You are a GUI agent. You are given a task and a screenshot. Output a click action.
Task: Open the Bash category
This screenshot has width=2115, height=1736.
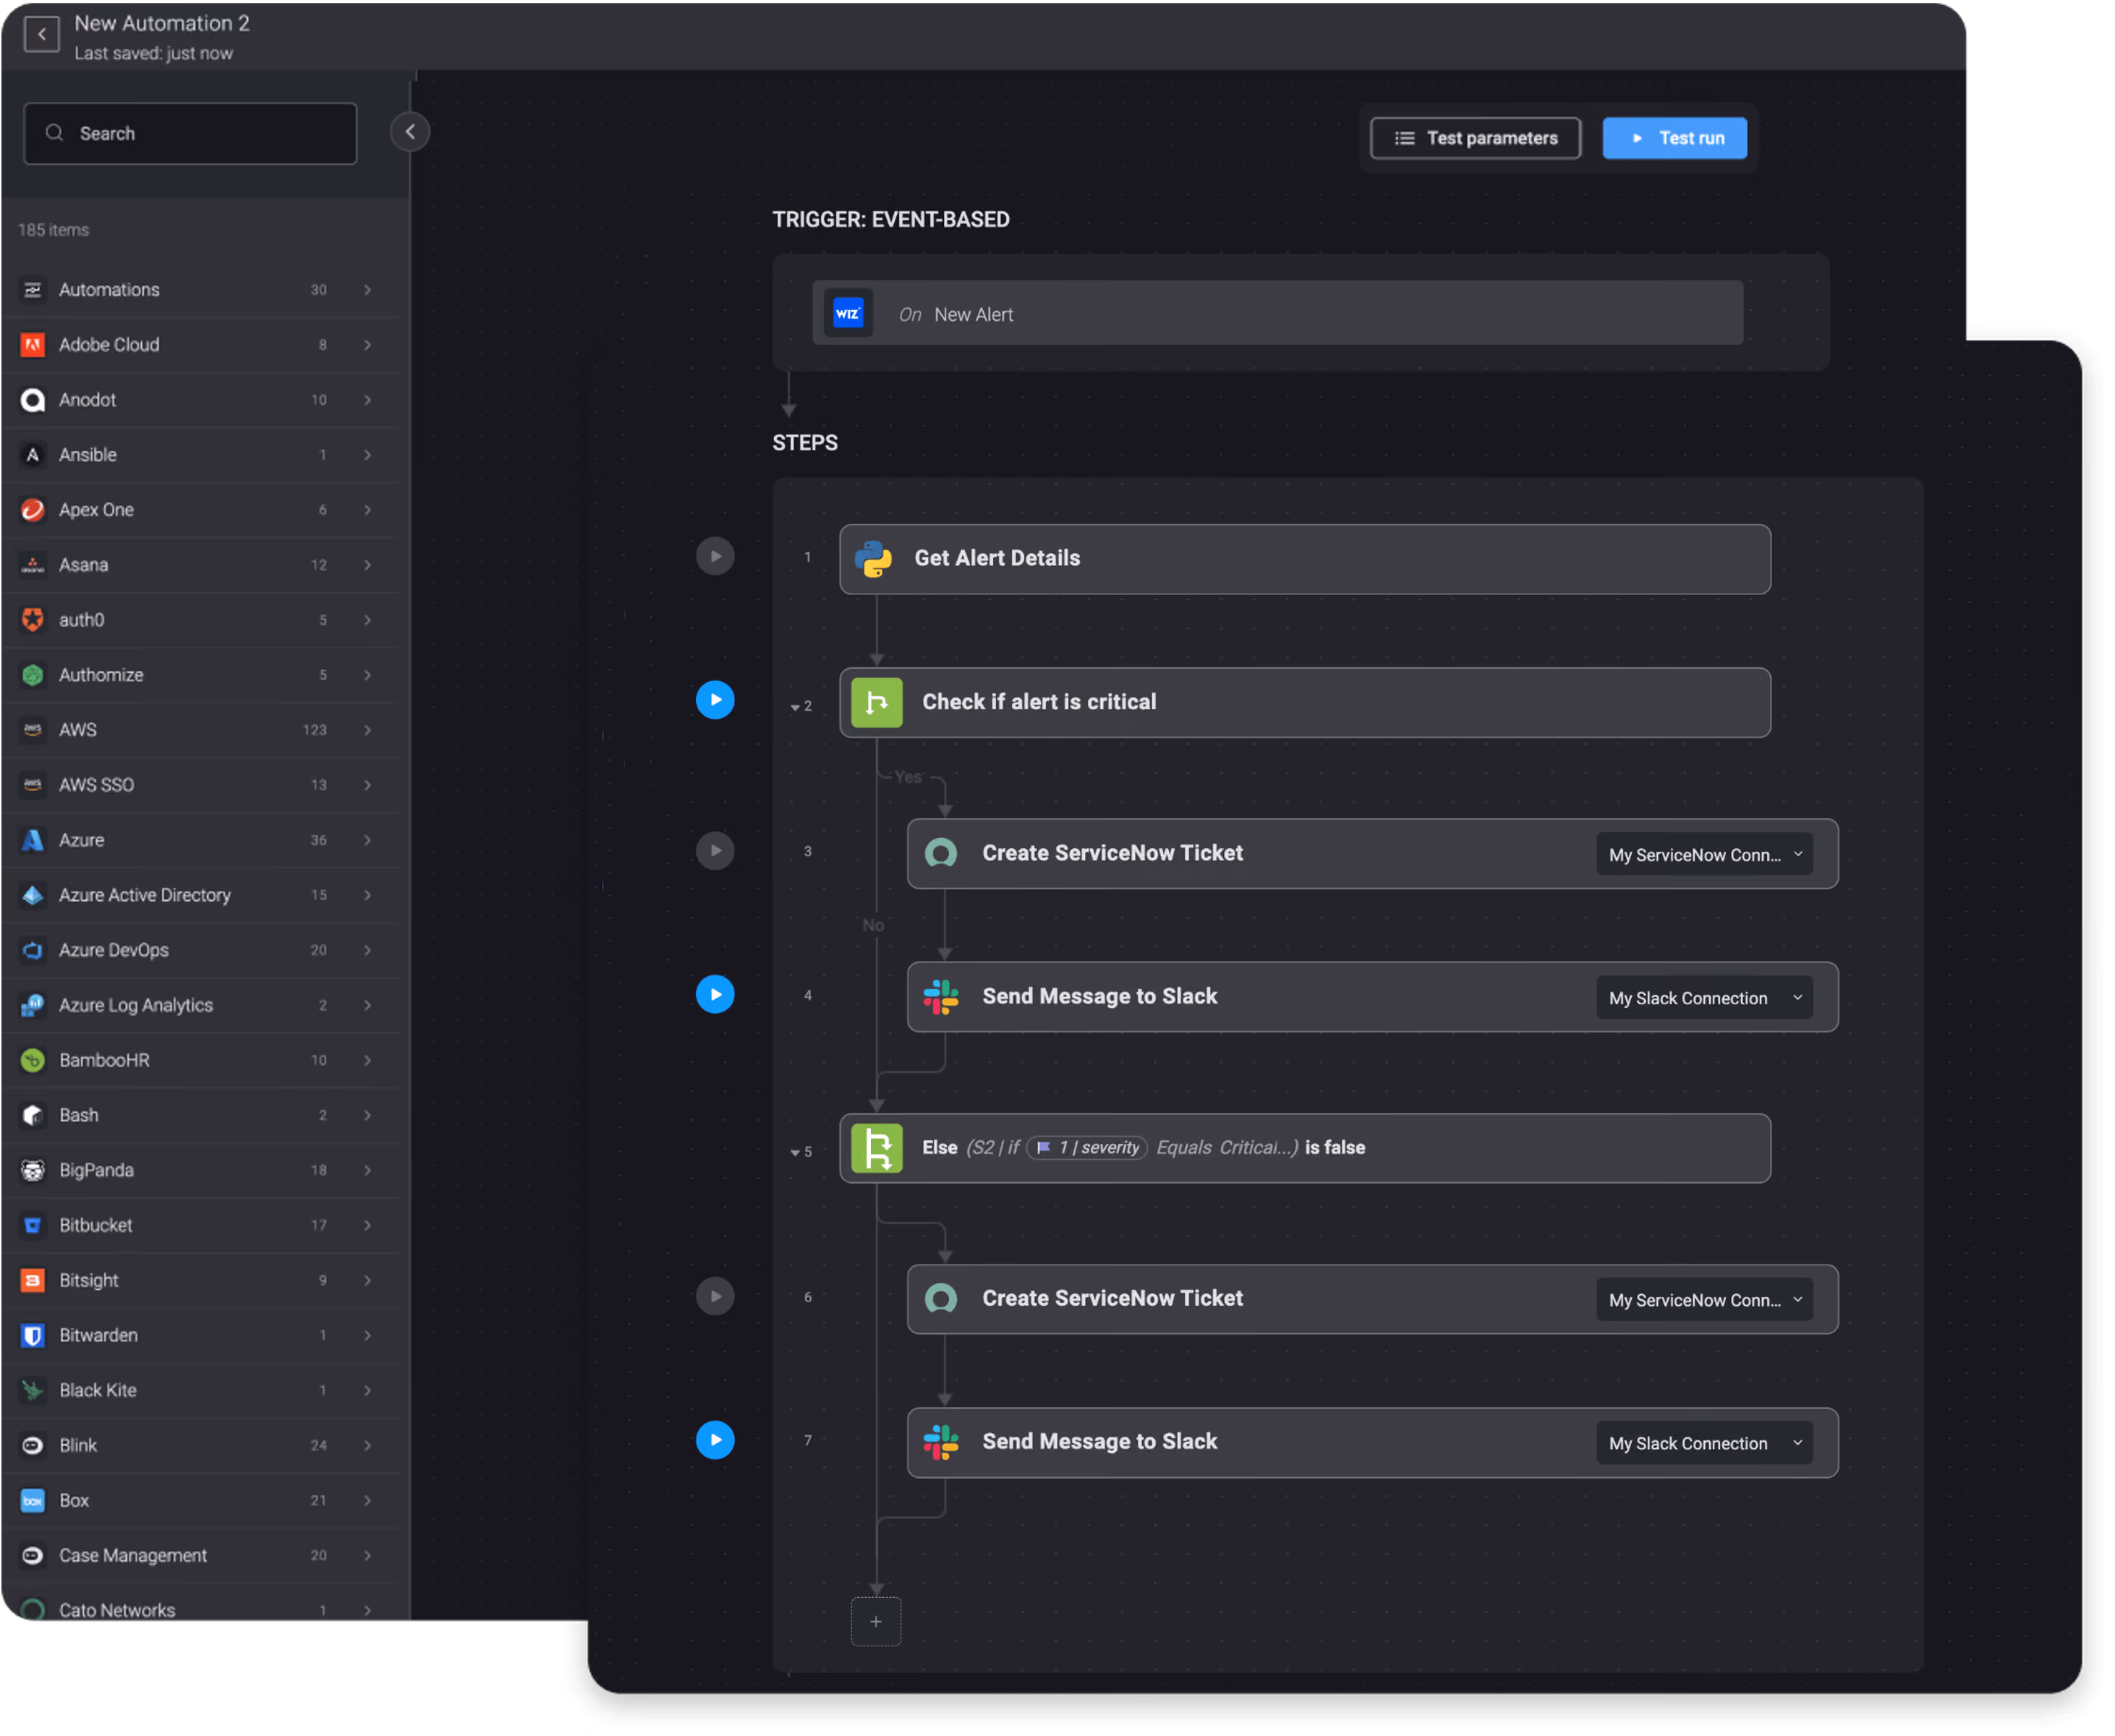point(200,1116)
